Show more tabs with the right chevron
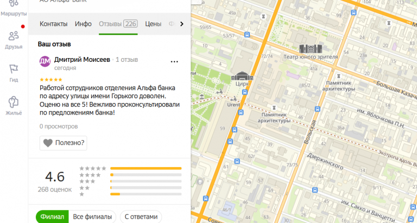 pyautogui.click(x=182, y=24)
